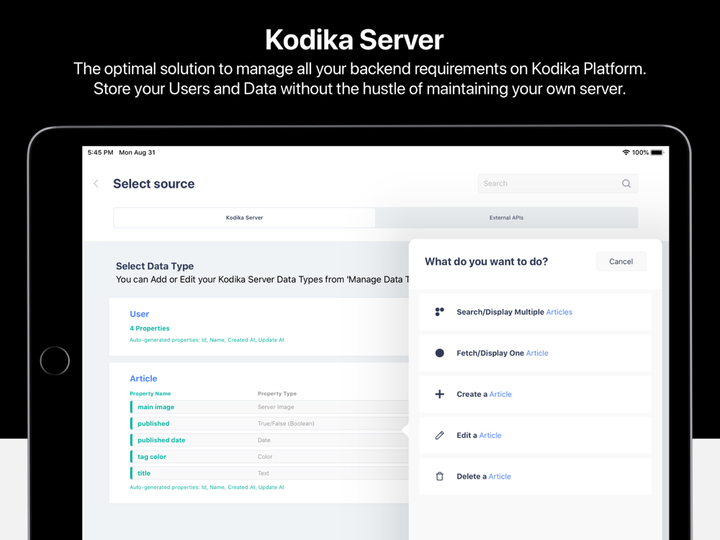Choose Create a Article option
The image size is (720, 540).
[535, 394]
